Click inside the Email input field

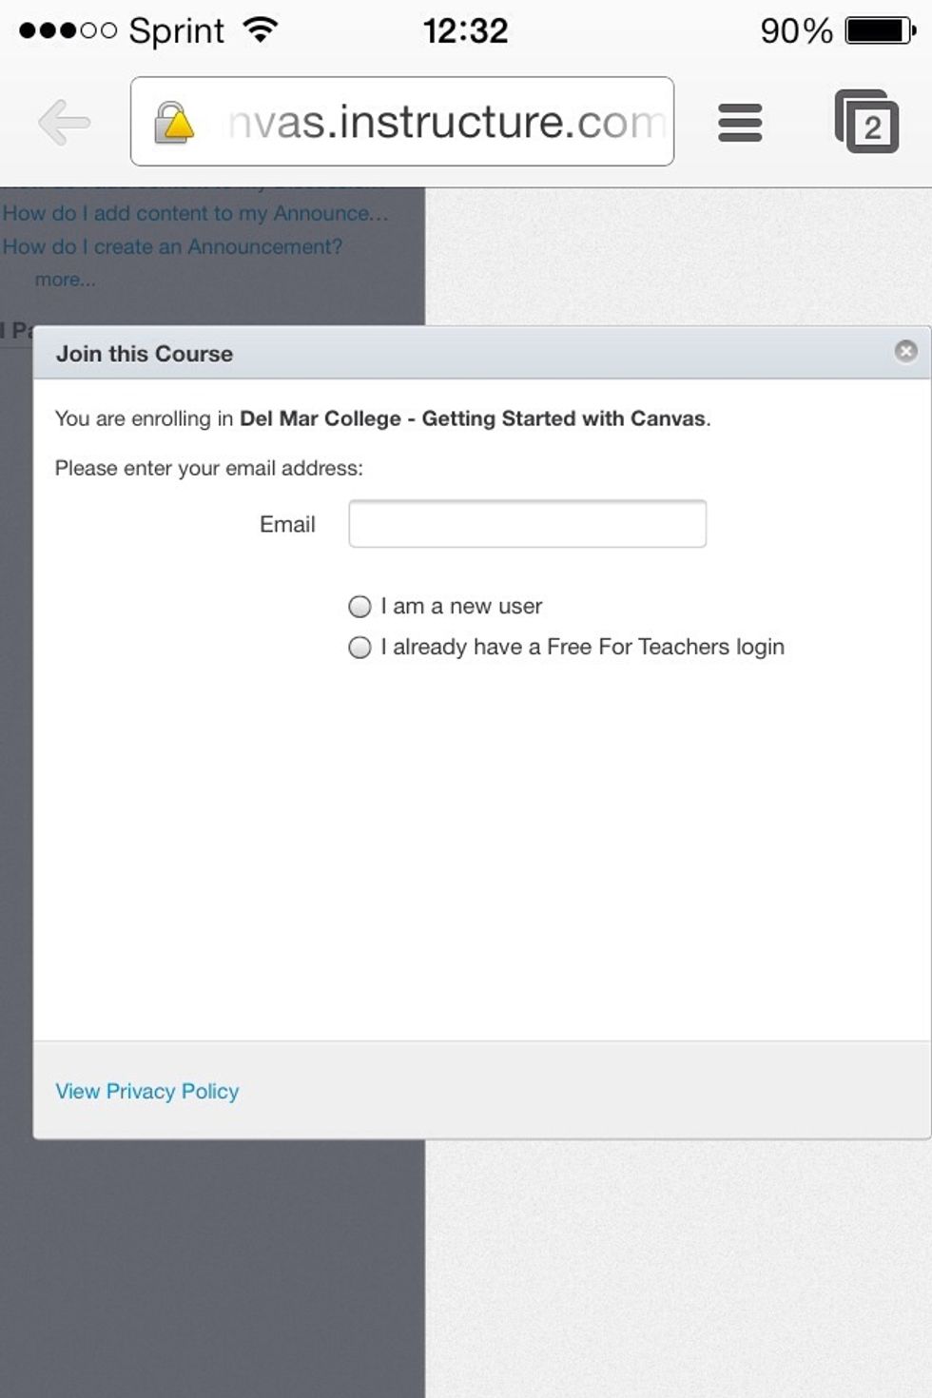(527, 523)
